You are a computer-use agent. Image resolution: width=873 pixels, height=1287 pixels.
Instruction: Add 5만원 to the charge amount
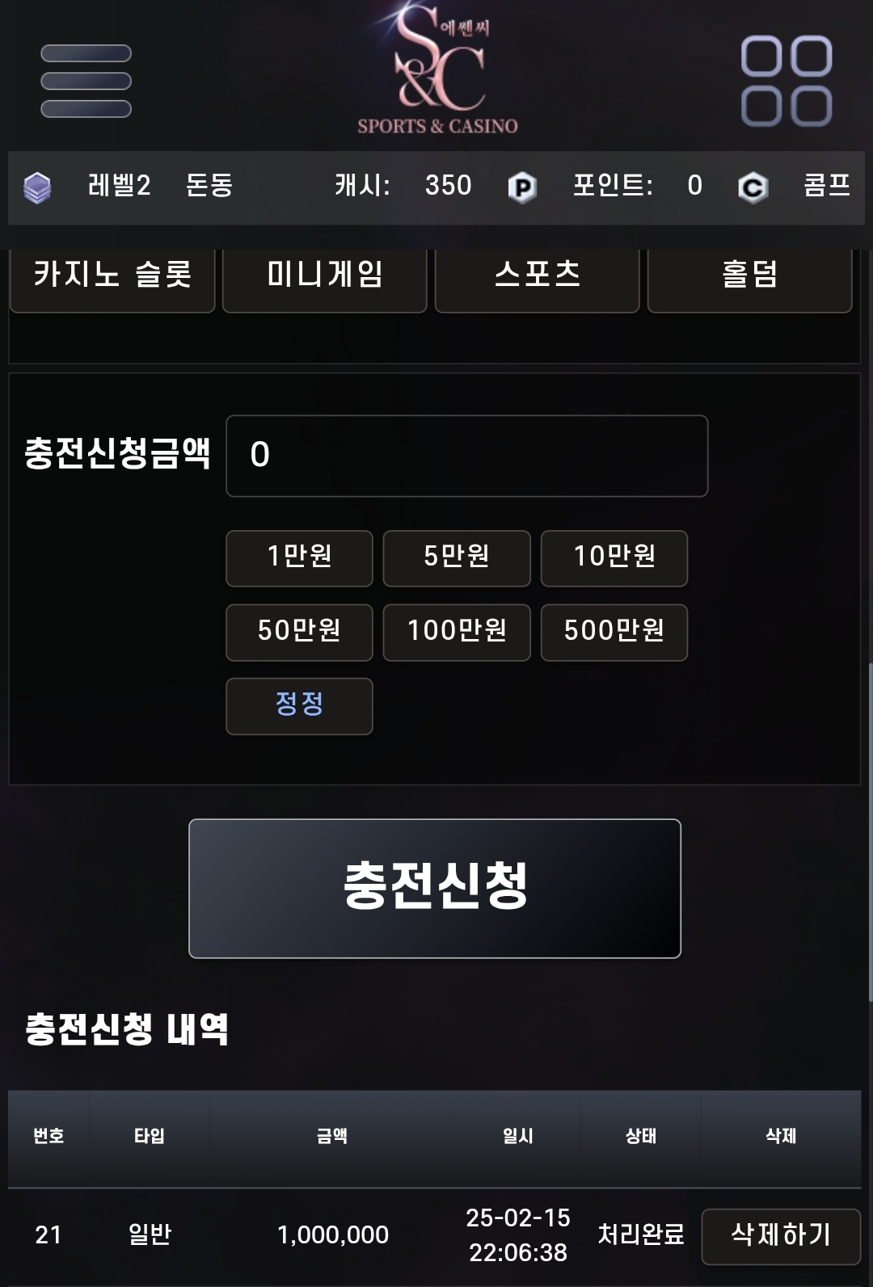(457, 558)
